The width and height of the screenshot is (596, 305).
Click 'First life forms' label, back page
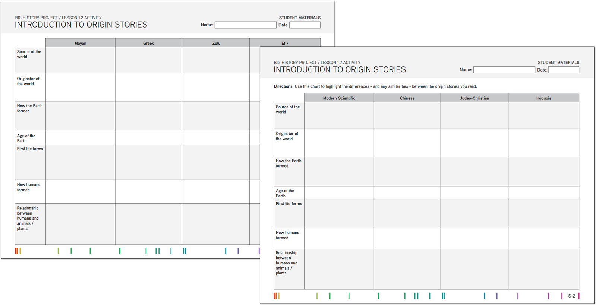[30, 149]
